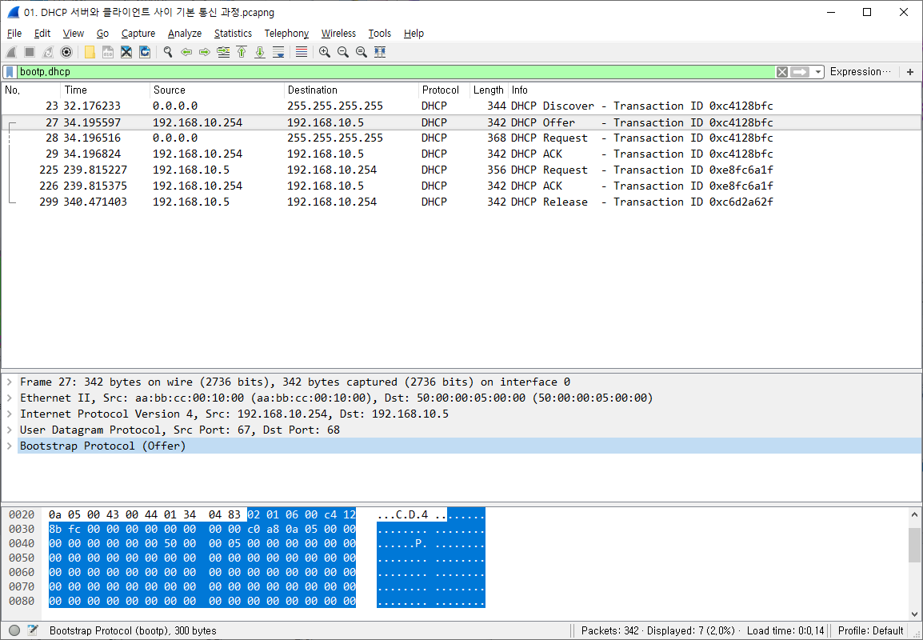Open the Wireless menu
923x640 pixels.
pos(338,34)
